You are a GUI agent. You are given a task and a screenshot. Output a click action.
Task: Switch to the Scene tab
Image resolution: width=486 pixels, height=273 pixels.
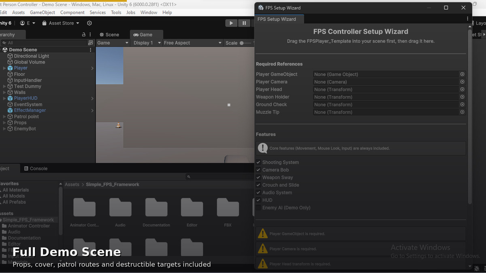click(109, 35)
